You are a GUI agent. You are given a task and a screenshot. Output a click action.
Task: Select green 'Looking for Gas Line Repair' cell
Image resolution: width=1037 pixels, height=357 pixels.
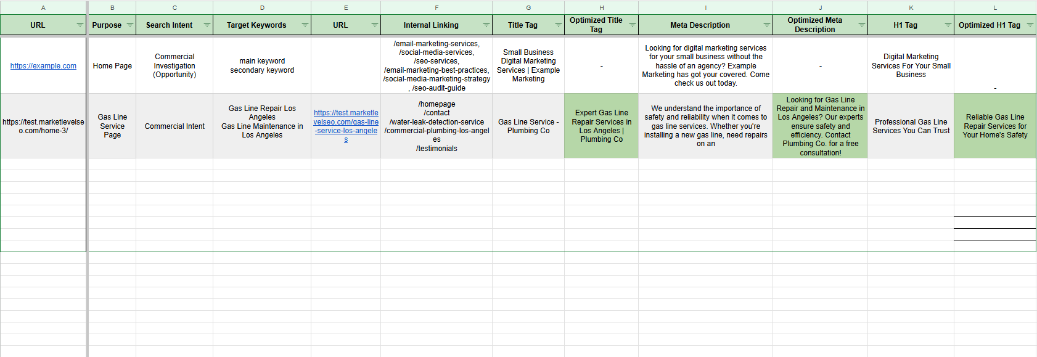(821, 126)
